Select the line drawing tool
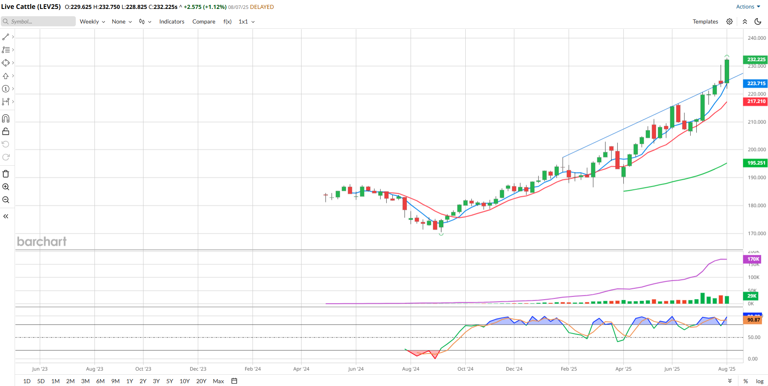 [x=6, y=37]
